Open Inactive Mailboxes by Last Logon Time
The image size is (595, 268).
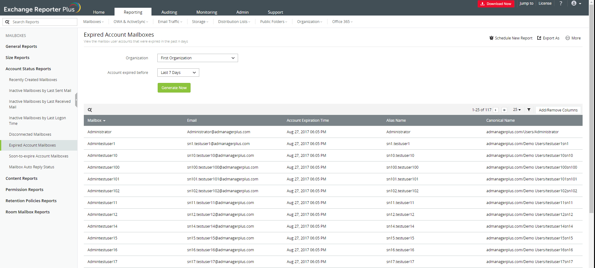pos(37,121)
